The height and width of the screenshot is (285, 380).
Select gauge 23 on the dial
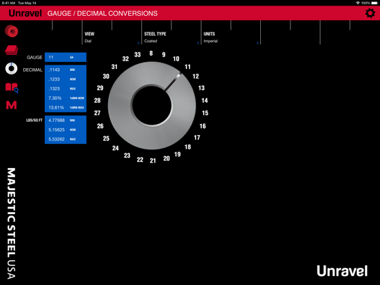[x=127, y=156]
